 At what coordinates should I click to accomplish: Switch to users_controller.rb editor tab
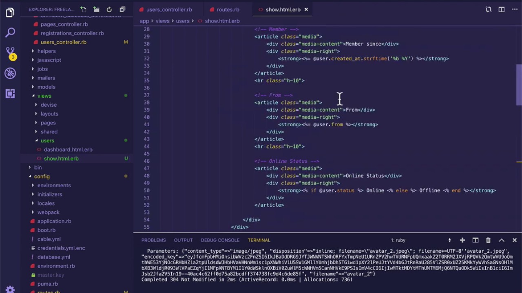tap(169, 9)
